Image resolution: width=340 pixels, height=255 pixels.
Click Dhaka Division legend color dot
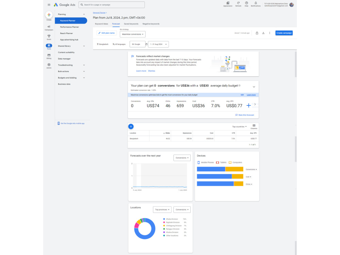click(x=164, y=219)
